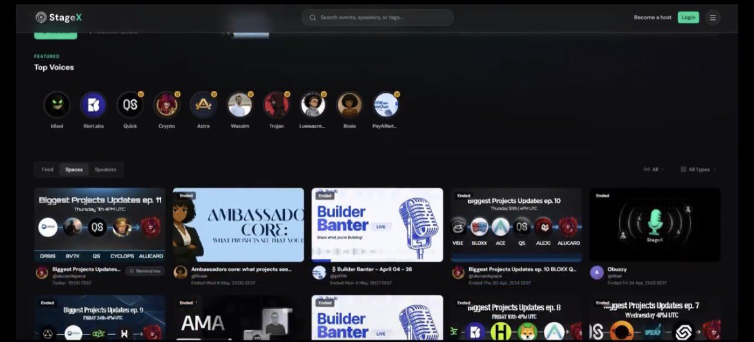Open the All filter dropdown
This screenshot has width=754, height=342.
653,169
